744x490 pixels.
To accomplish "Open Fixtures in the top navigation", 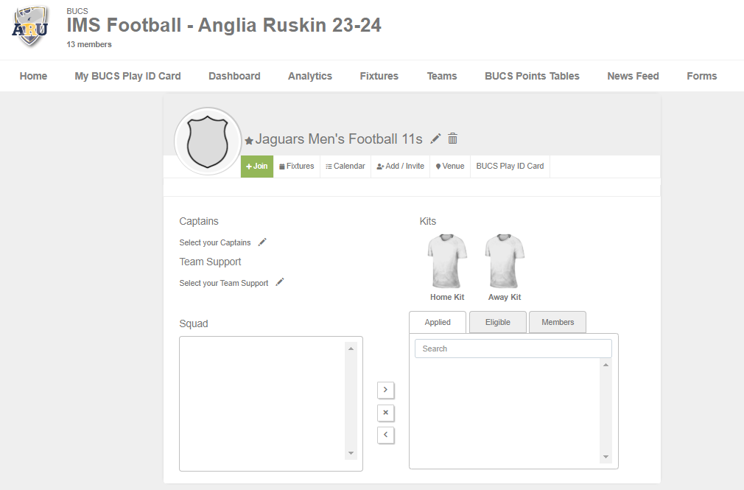I will point(379,76).
